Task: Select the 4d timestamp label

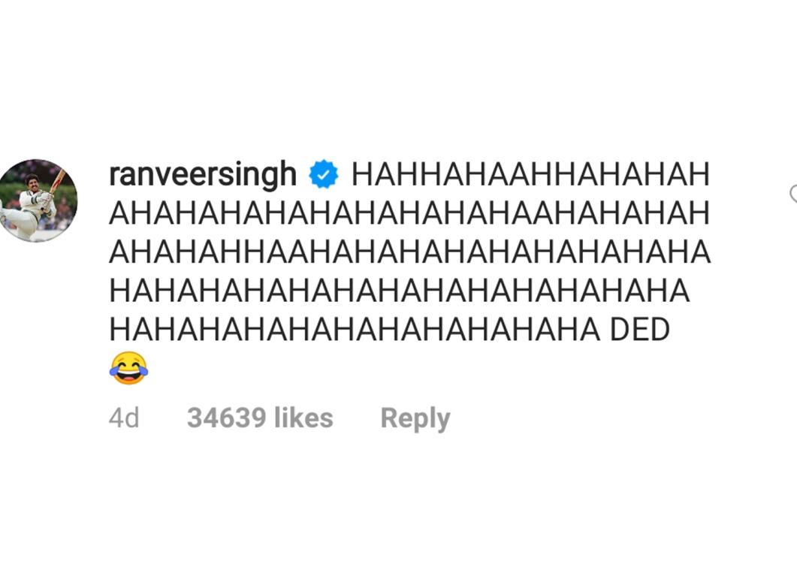Action: 122,418
